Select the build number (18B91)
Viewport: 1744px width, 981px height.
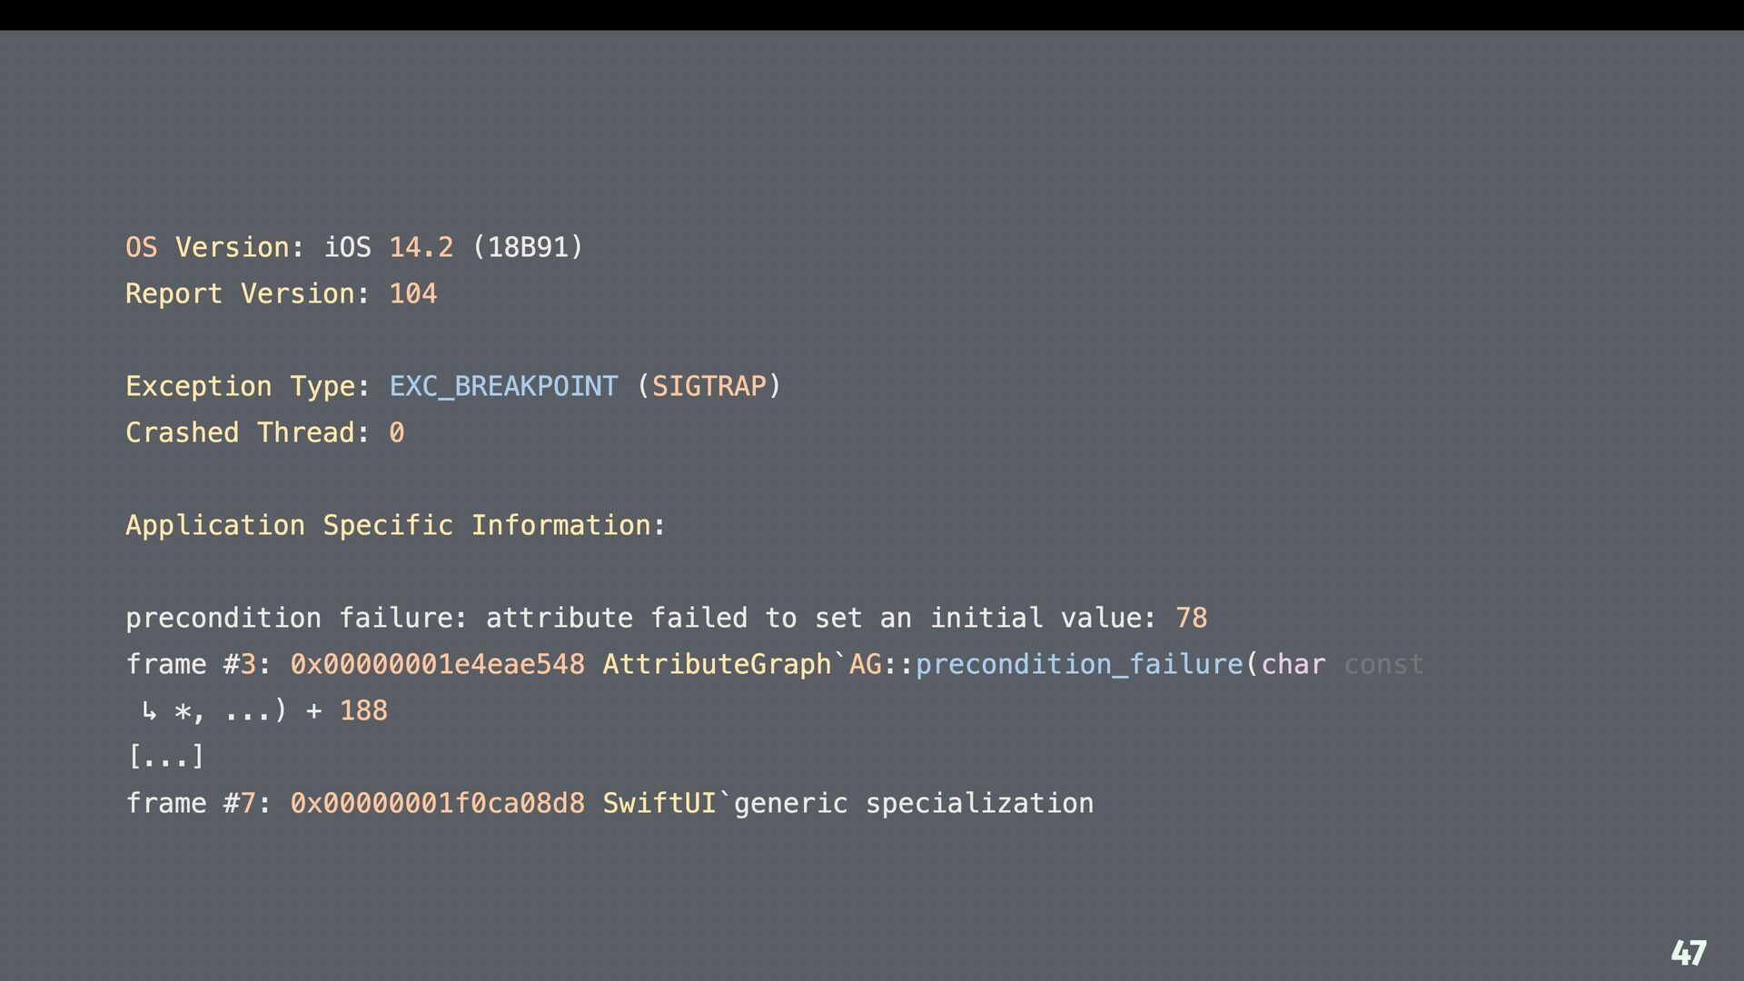tap(528, 247)
